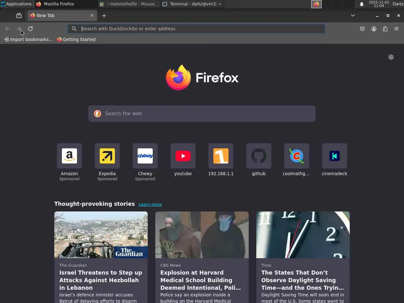The height and width of the screenshot is (303, 404).
Task: Open the Firefox View icon in tab bar
Action: pos(19,15)
